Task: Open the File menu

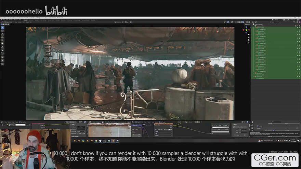Action: coord(4,20)
